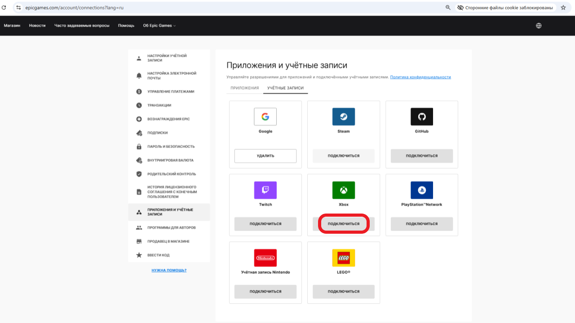Screen dimensions: 575x323
Task: Click the Steam logo icon
Action: point(343,117)
